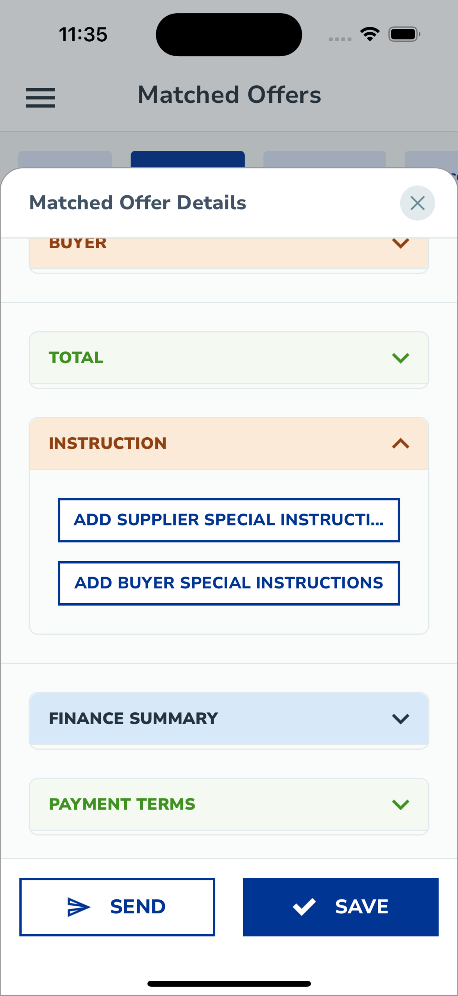Image resolution: width=458 pixels, height=996 pixels.
Task: Close the Matched Offer Details sheet
Action: point(417,203)
